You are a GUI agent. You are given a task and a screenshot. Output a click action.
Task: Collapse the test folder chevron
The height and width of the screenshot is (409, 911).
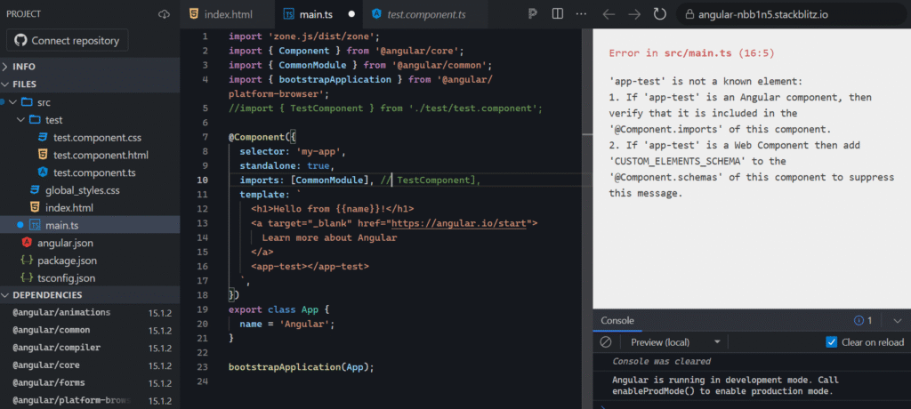click(21, 120)
